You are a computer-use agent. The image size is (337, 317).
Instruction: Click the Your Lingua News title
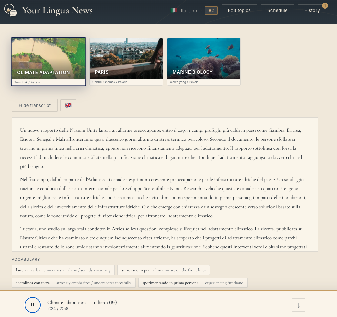pyautogui.click(x=57, y=10)
